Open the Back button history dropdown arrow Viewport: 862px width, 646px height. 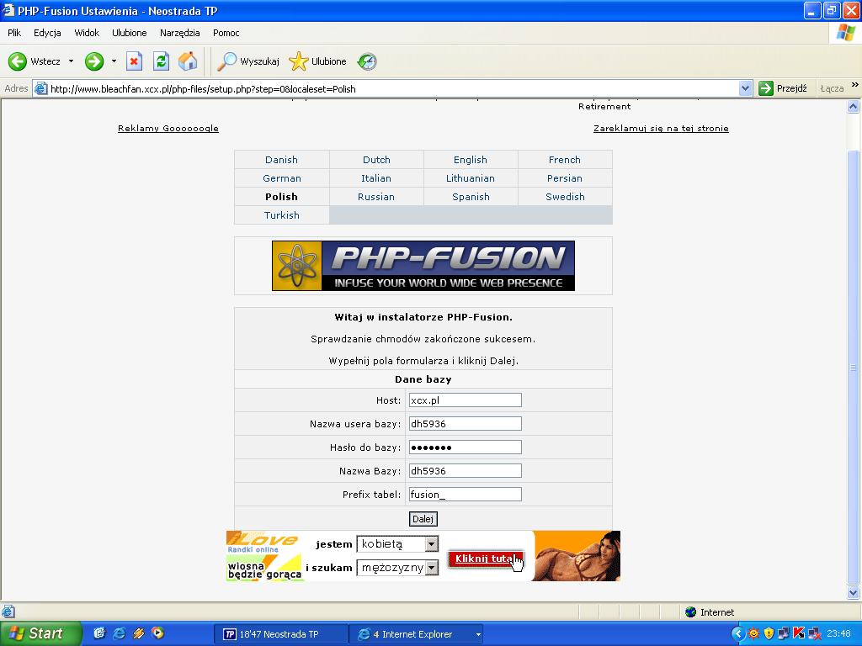71,61
